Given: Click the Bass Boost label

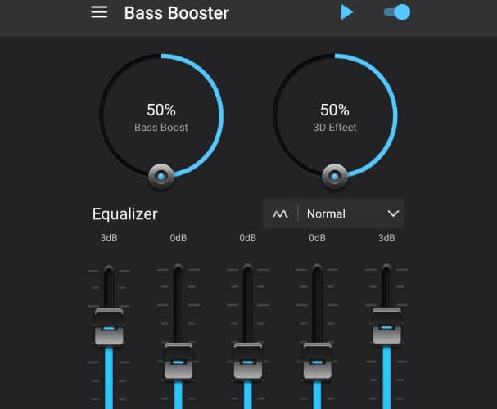Looking at the screenshot, I should (x=161, y=128).
